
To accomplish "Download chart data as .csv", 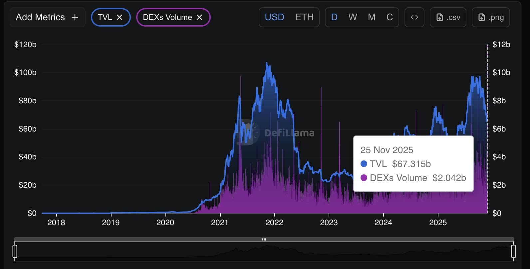I will (x=448, y=17).
